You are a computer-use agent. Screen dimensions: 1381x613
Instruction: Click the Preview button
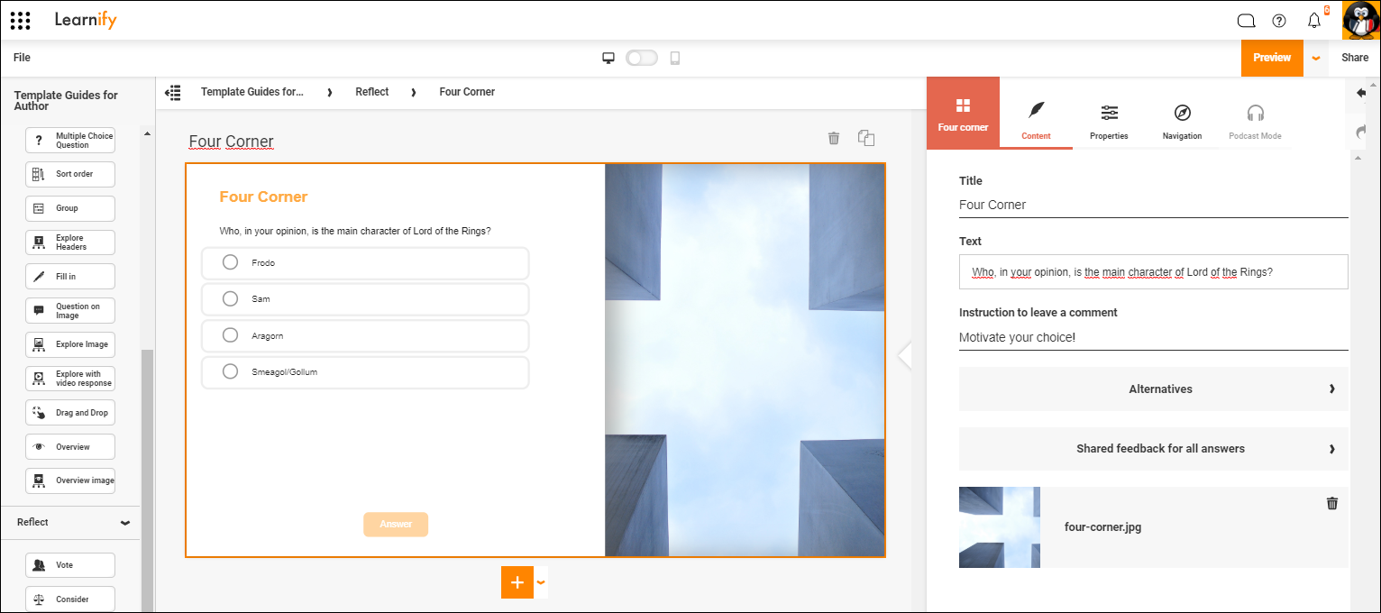tap(1272, 57)
